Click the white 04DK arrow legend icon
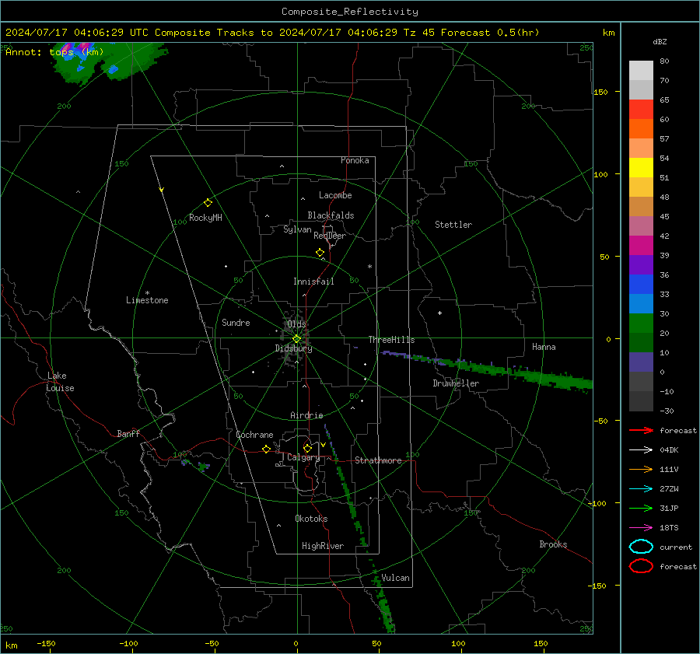700x654 pixels. [x=641, y=449]
